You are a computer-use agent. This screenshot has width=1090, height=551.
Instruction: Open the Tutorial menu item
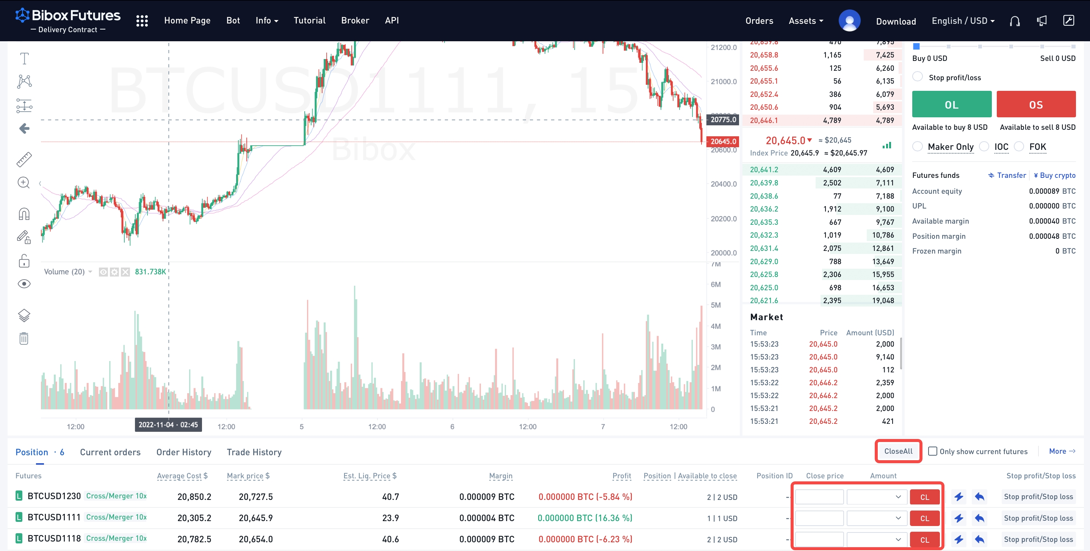pyautogui.click(x=309, y=20)
